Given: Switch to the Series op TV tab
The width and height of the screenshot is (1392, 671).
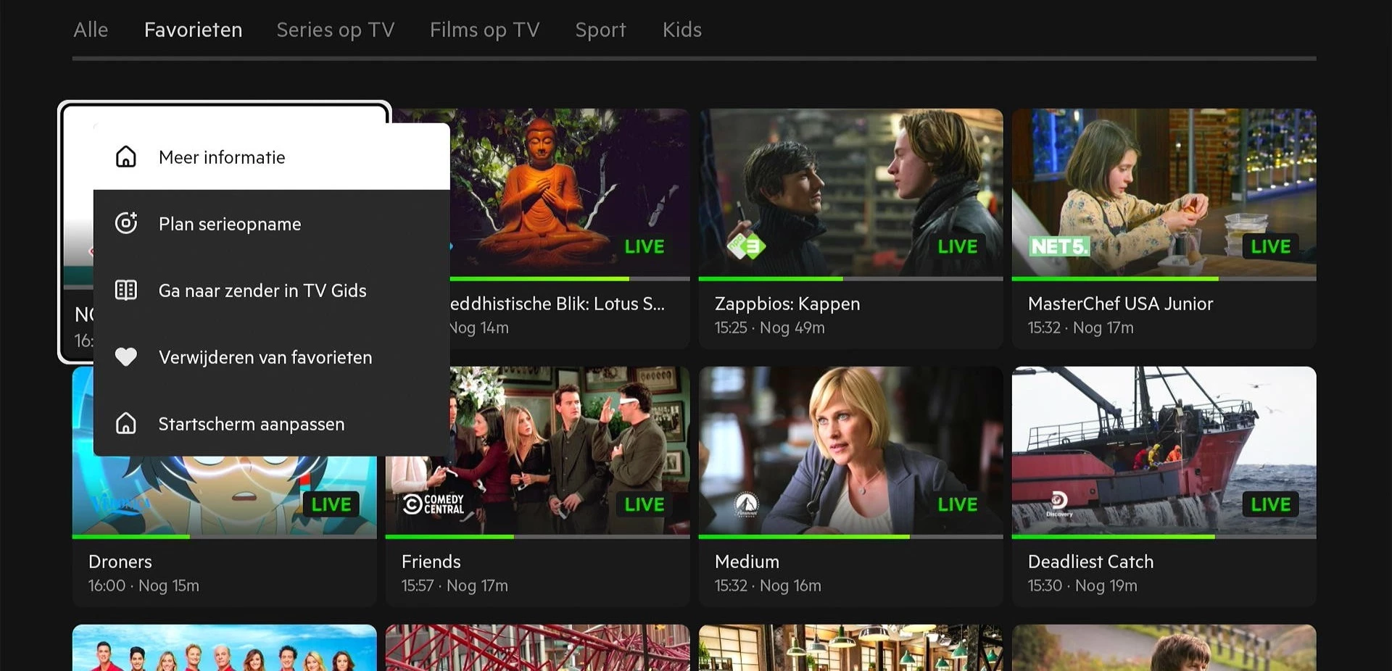Looking at the screenshot, I should tap(336, 30).
